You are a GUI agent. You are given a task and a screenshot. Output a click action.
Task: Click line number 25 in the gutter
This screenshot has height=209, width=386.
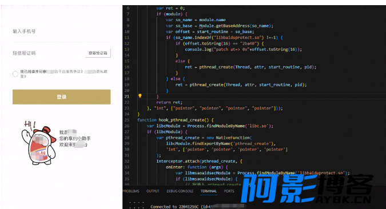pos(127,120)
